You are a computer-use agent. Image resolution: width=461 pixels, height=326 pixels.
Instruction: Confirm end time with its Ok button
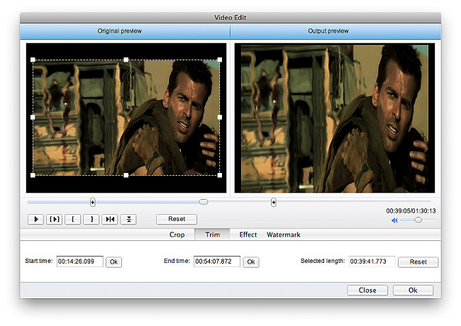click(x=251, y=262)
